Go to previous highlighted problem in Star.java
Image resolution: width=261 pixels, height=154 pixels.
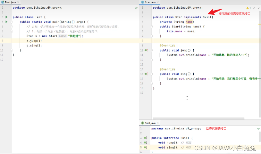254,8
